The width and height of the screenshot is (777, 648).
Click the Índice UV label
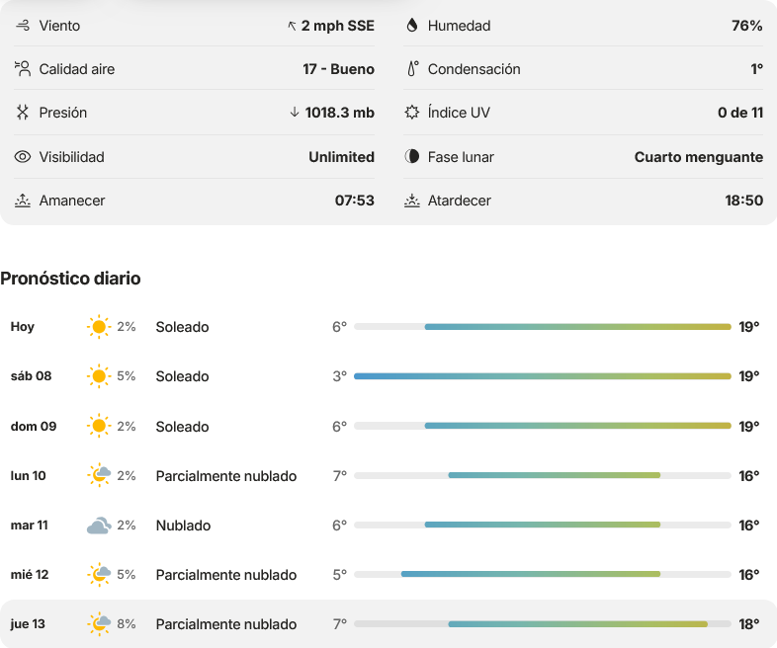459,113
